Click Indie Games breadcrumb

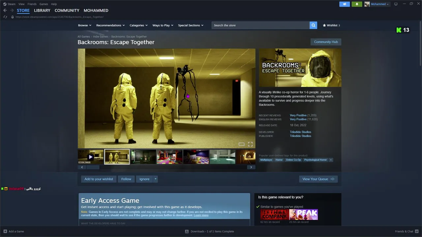101,37
